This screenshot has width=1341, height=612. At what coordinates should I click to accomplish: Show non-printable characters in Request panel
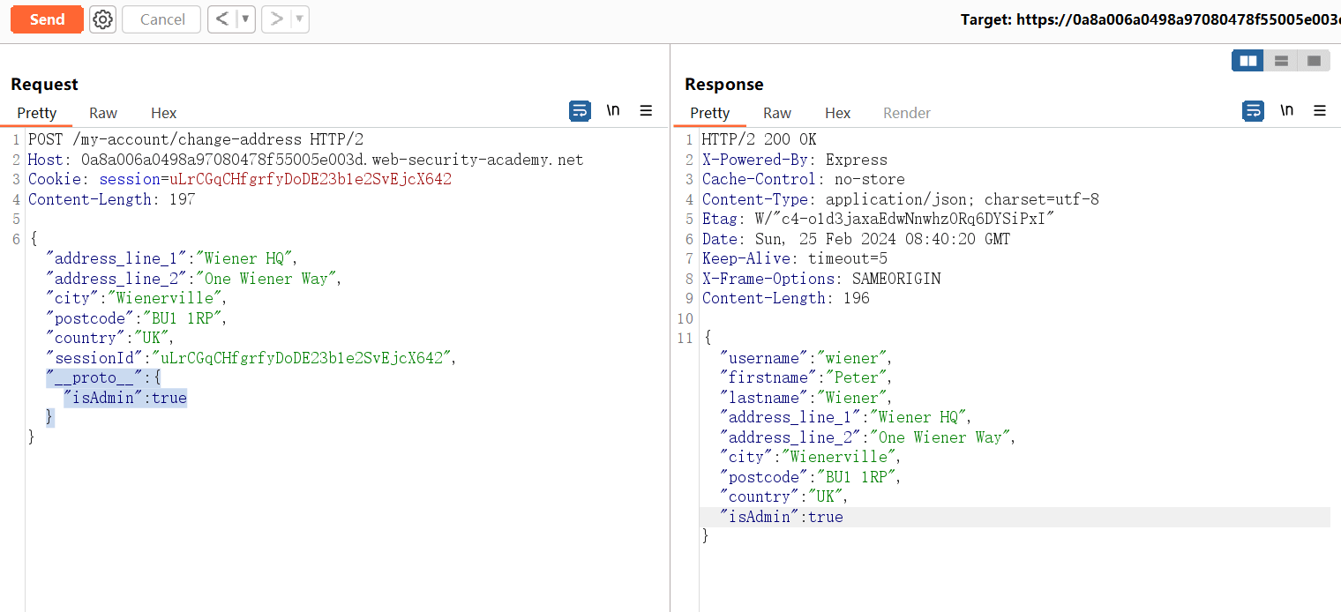tap(613, 111)
